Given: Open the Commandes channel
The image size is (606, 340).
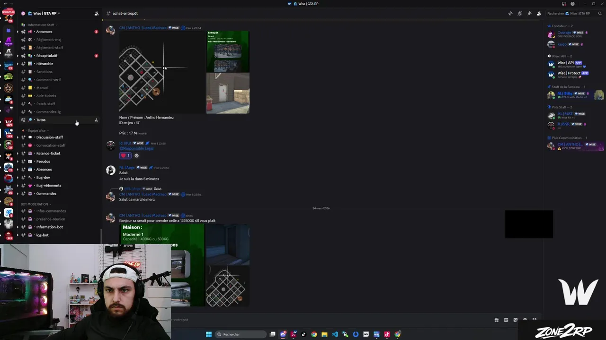Looking at the screenshot, I should (x=60, y=194).
